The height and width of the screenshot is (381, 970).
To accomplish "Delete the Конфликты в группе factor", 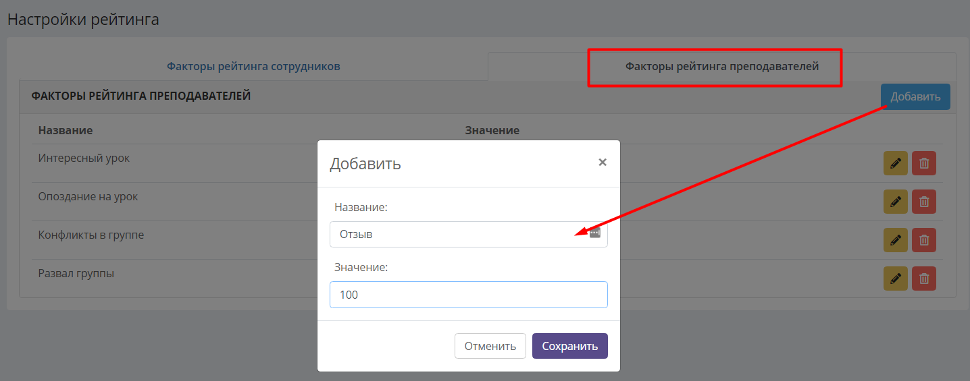I will point(924,240).
